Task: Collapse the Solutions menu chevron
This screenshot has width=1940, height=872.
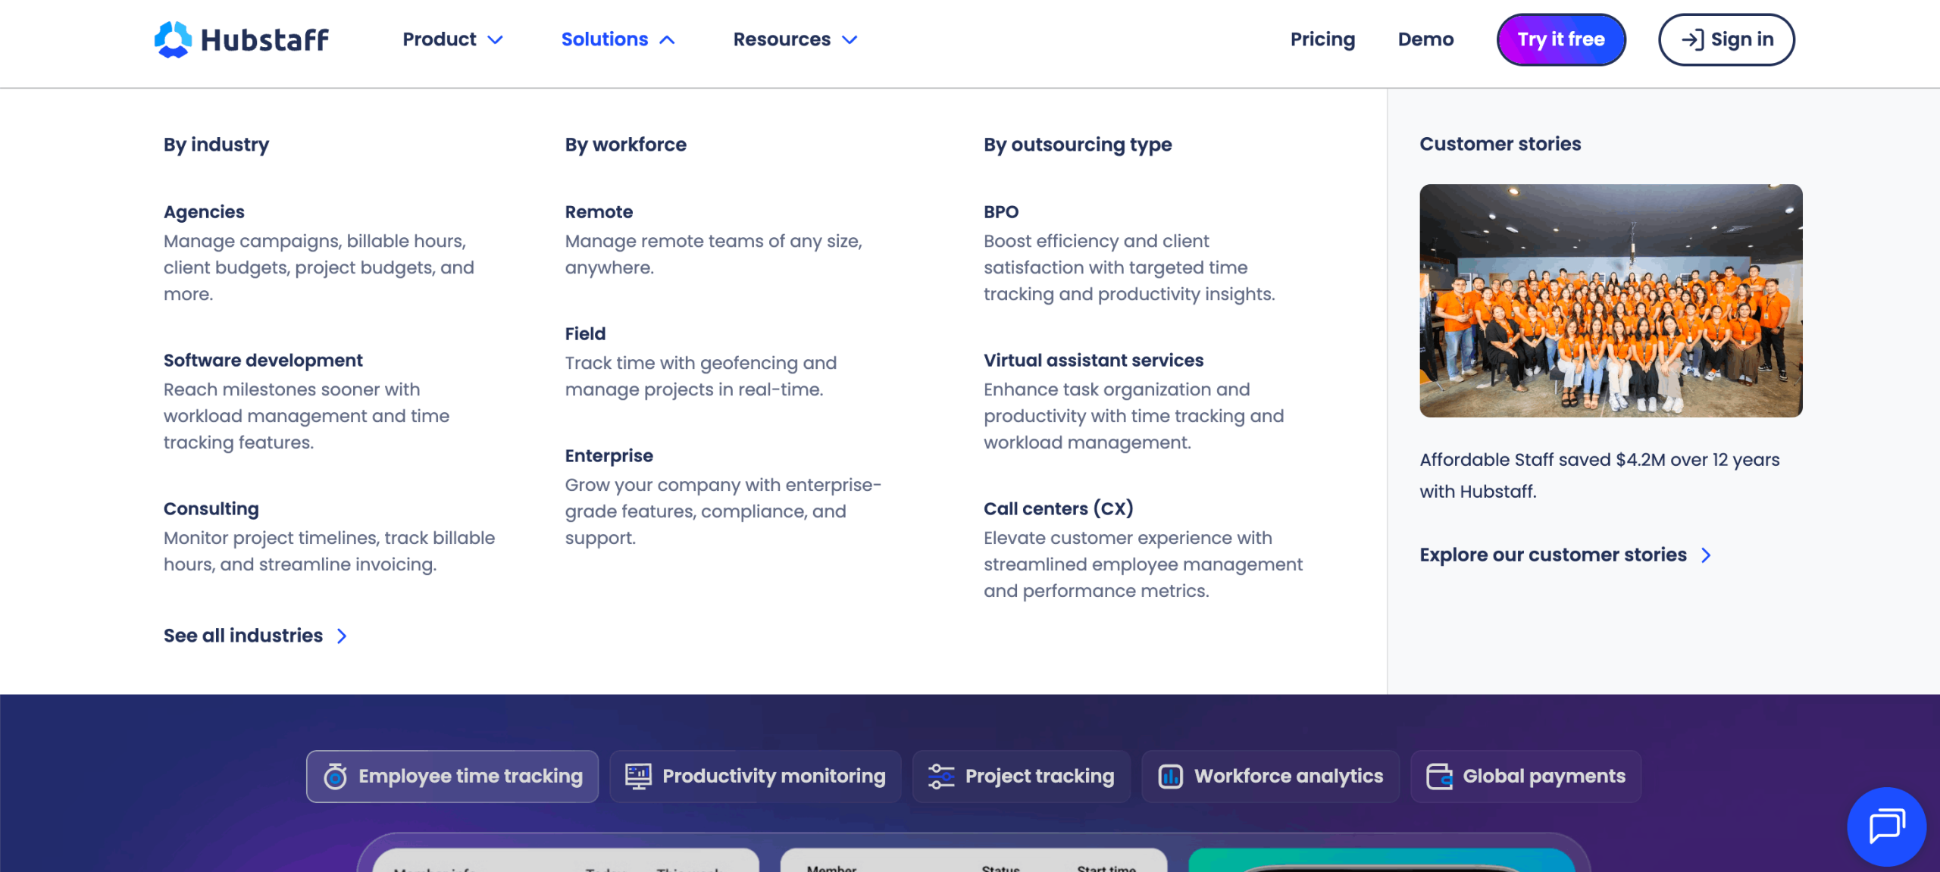Action: (x=665, y=39)
